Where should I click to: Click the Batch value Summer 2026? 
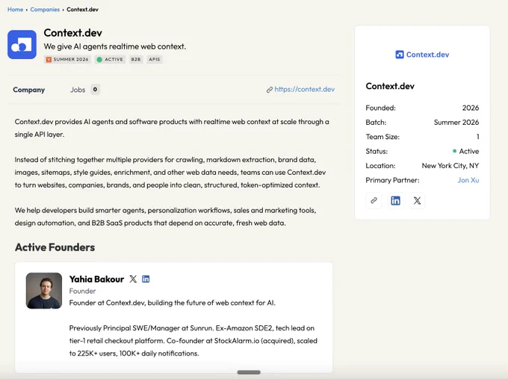[456, 123]
